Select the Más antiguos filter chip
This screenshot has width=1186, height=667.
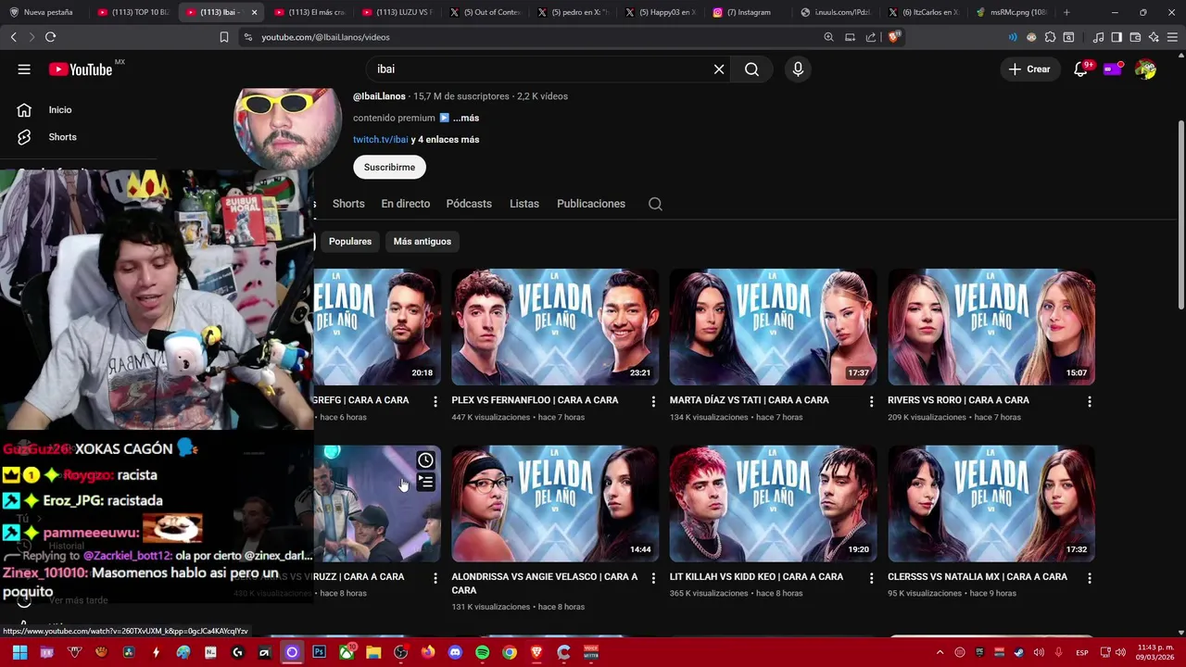pyautogui.click(x=423, y=242)
